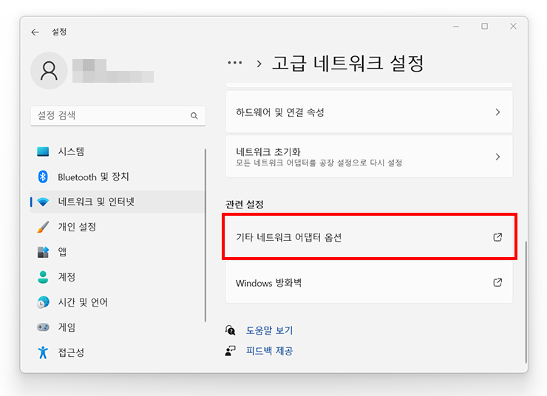Click external link icon for 어댑터 옵션
Screen dimensions: 547x396
click(497, 237)
